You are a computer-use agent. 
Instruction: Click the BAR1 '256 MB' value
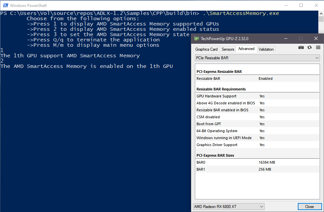[x=265, y=169]
